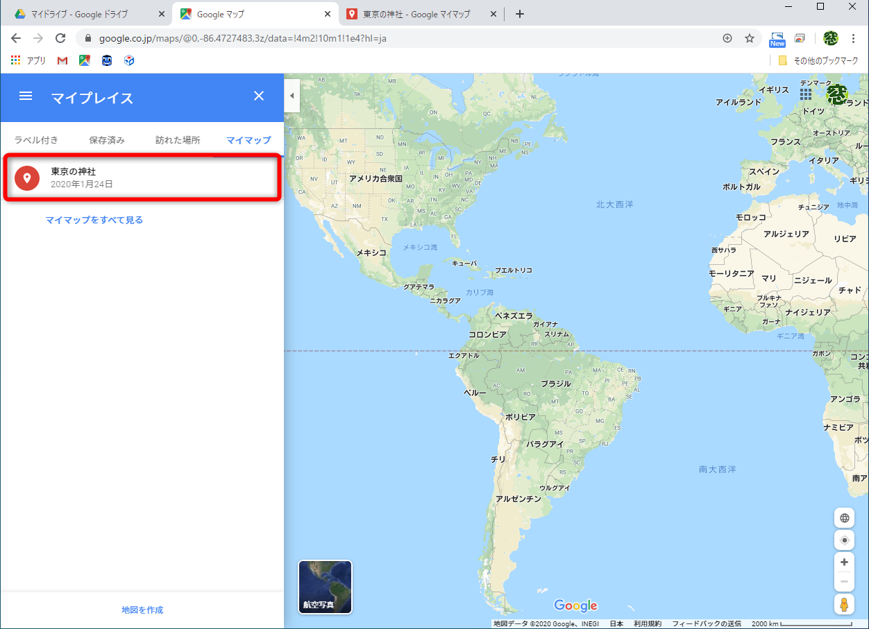Open Google account avatar on the map
The width and height of the screenshot is (869, 629).
point(838,94)
